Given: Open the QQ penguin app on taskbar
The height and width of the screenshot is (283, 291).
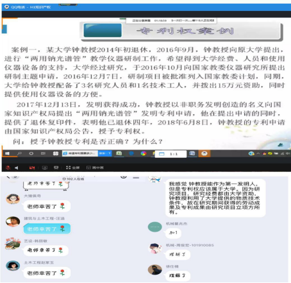Looking at the screenshot, I should pyautogui.click(x=204, y=153).
